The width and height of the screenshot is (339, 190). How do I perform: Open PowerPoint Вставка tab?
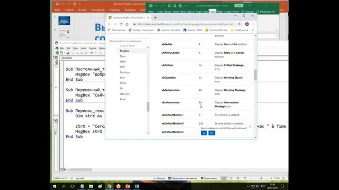(83, 10)
